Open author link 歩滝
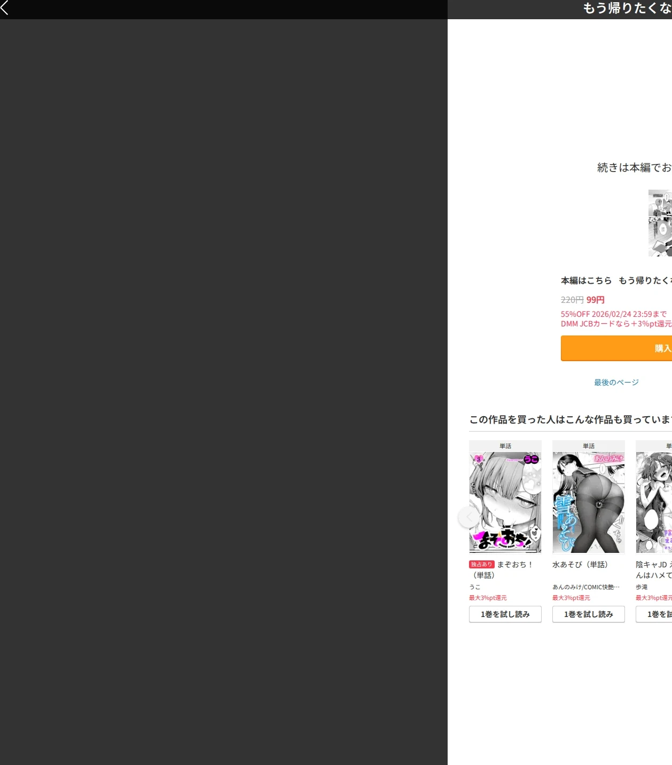The width and height of the screenshot is (672, 765). point(642,587)
